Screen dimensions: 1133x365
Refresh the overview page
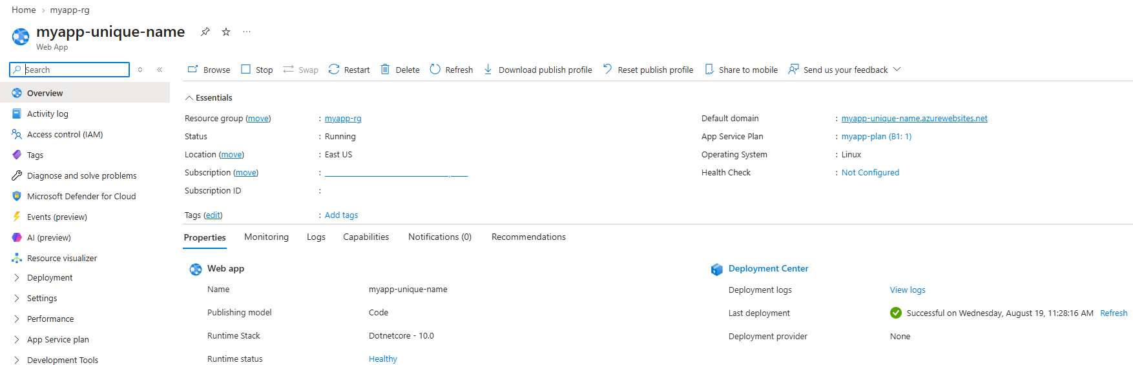click(452, 70)
